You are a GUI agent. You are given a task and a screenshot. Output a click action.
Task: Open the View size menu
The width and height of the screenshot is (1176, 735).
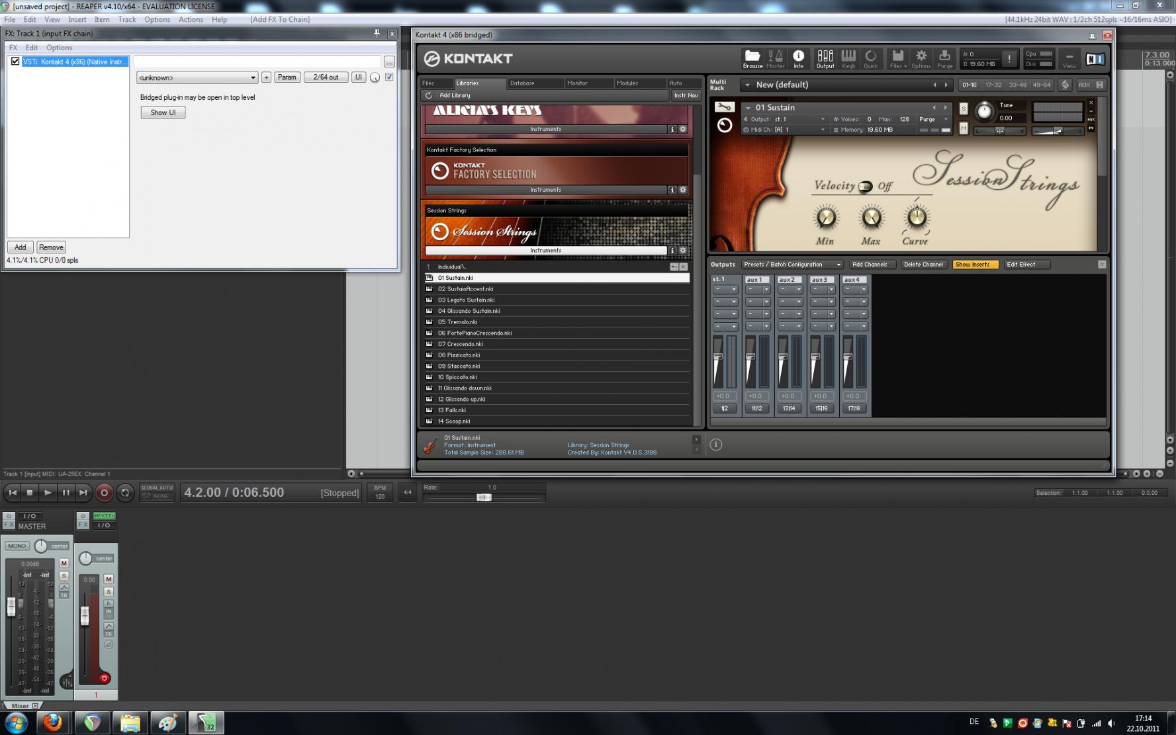[x=1069, y=59]
